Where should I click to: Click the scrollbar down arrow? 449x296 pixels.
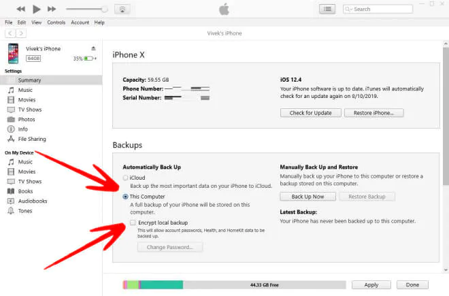coord(446,269)
